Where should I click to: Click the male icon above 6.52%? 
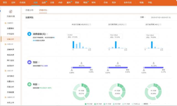(144, 70)
